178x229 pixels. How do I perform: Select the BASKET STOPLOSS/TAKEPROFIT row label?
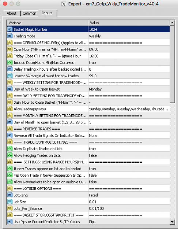click(49, 215)
